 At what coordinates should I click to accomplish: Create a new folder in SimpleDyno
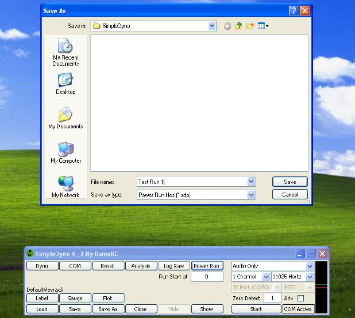click(250, 26)
